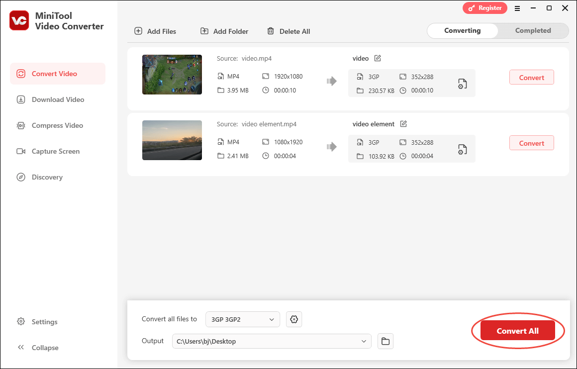Click the MiniTool Video Converter logo
This screenshot has width=577, height=369.
tap(19, 20)
